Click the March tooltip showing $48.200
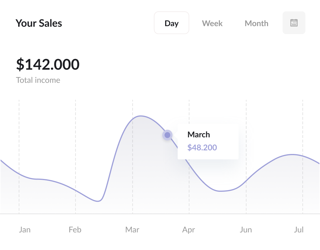This screenshot has width=320, height=250. pos(208,141)
